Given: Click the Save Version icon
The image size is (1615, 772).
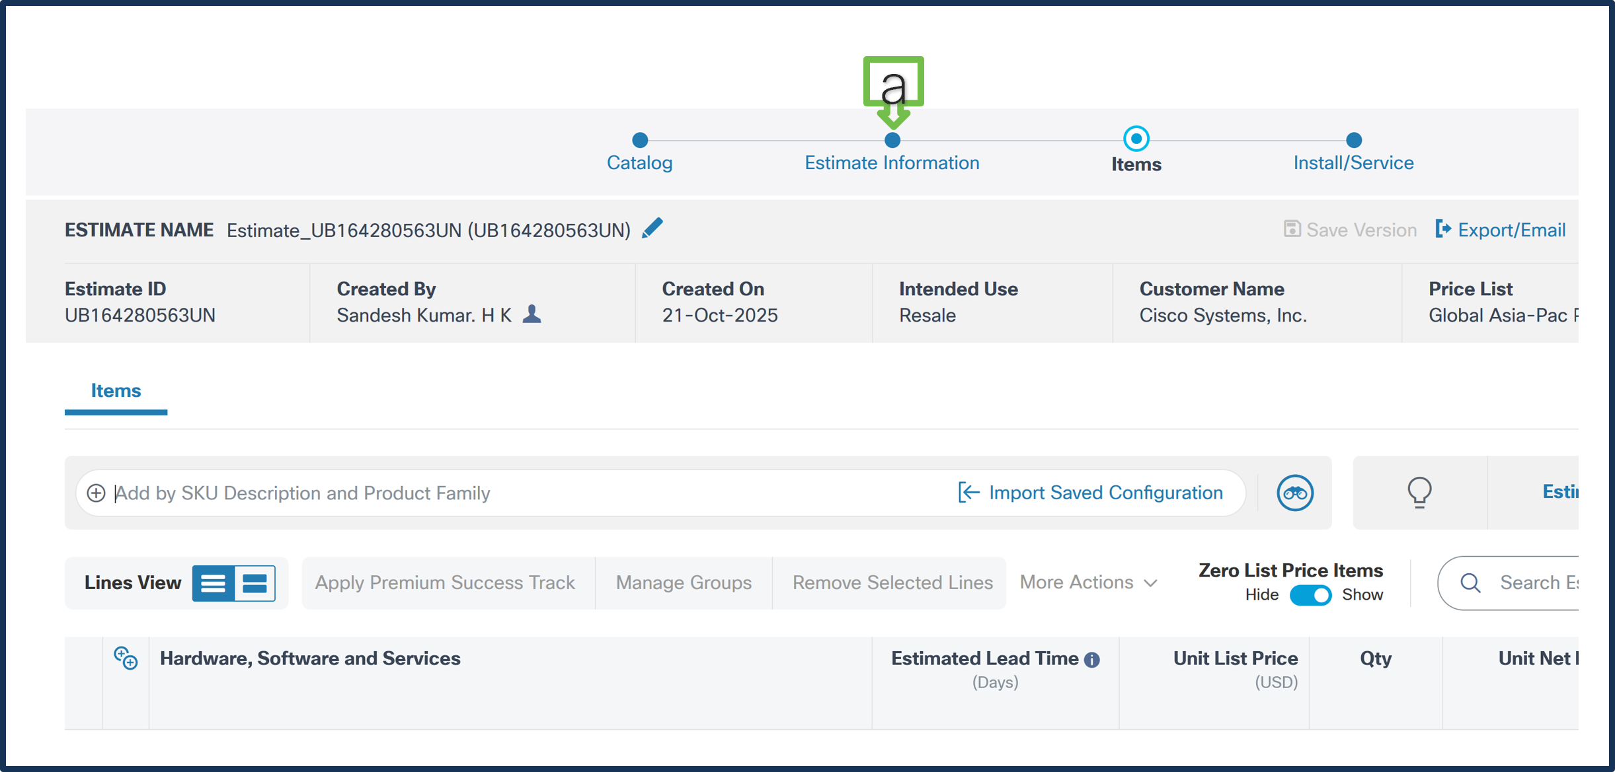Looking at the screenshot, I should (1291, 229).
